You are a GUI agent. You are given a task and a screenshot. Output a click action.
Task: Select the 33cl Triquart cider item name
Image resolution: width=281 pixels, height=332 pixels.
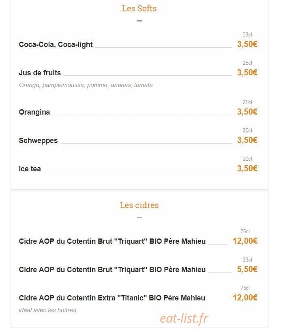tap(112, 270)
